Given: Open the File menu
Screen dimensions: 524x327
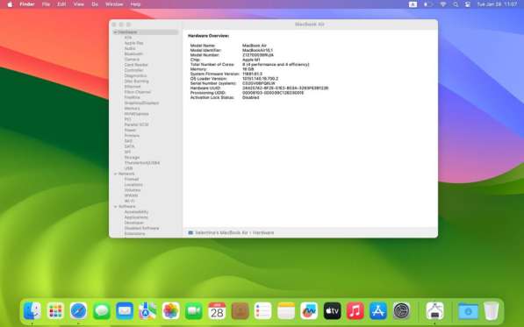Looking at the screenshot, I should pos(46,4).
